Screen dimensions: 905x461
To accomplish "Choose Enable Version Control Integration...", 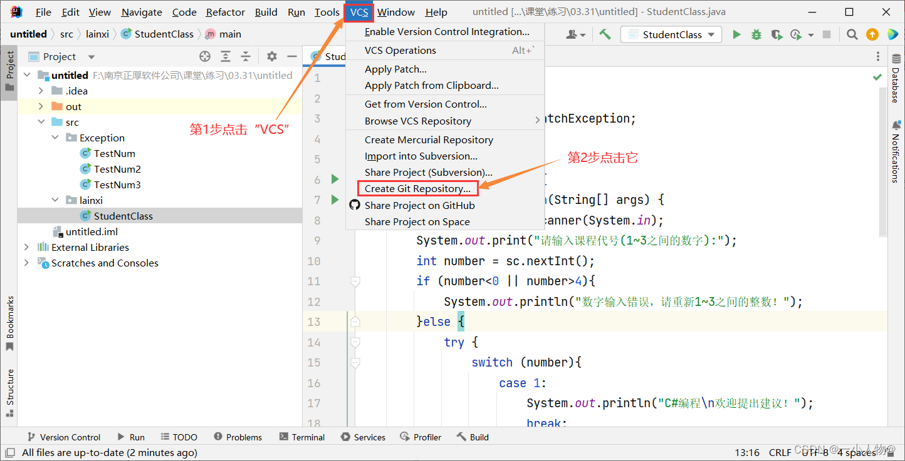I will tap(446, 31).
